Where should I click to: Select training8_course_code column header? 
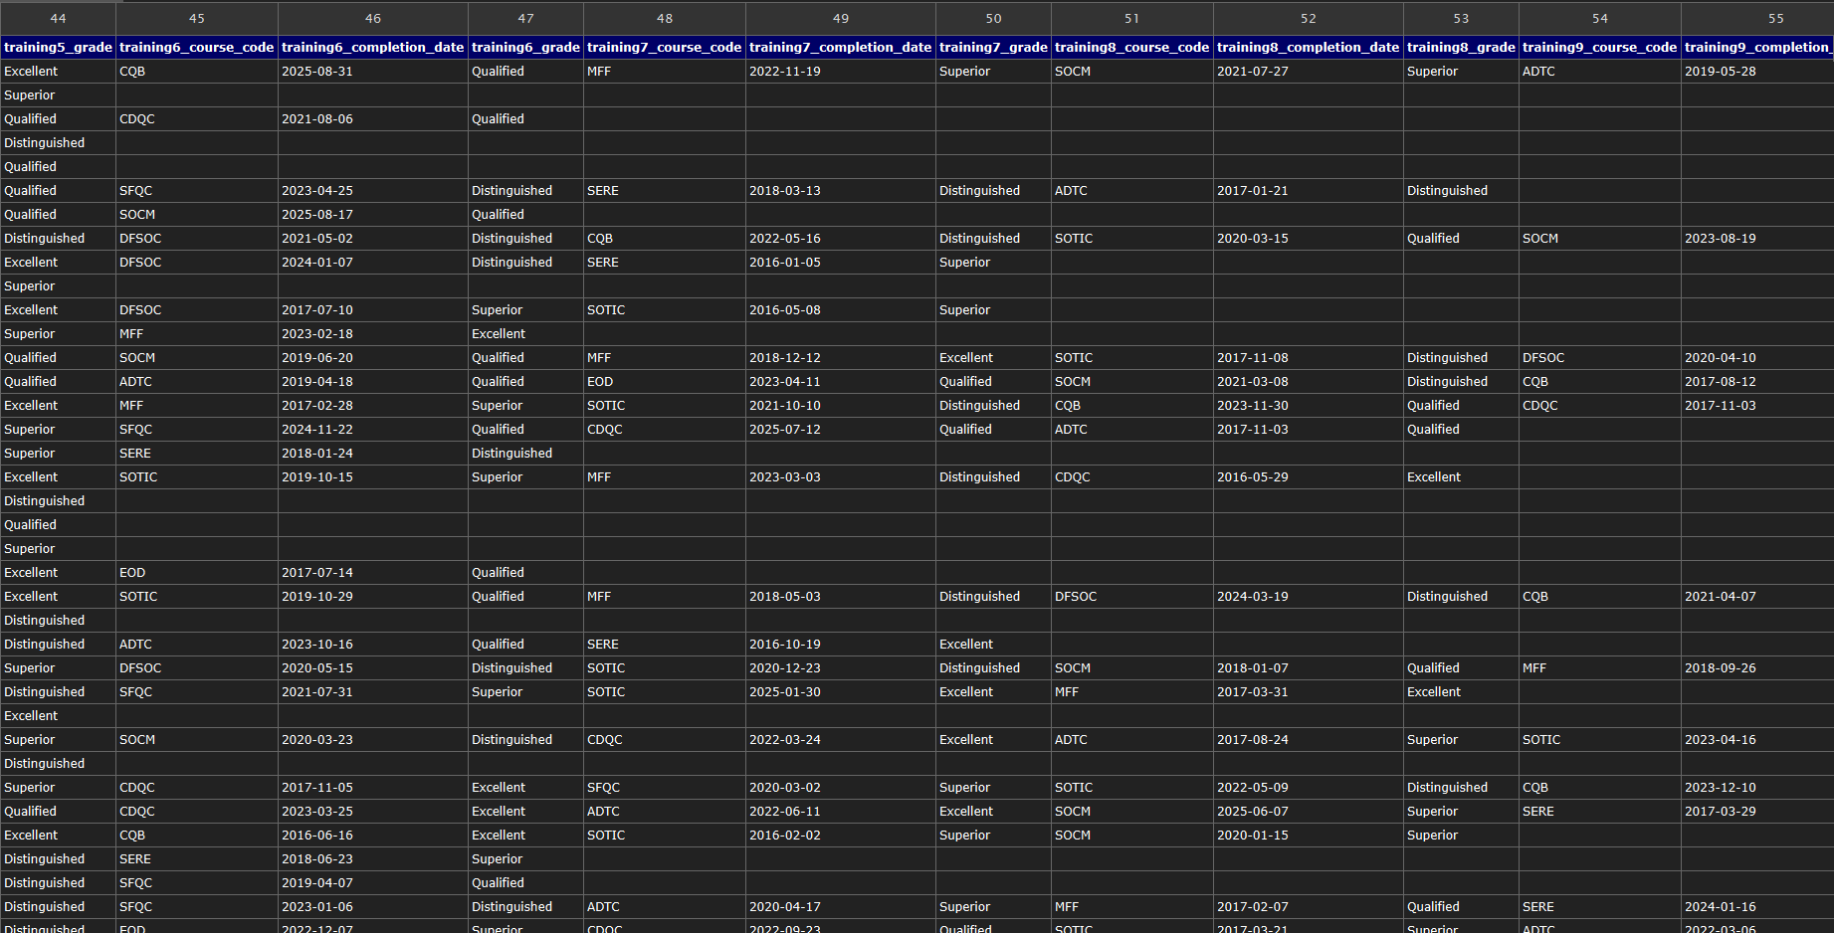pyautogui.click(x=1131, y=47)
